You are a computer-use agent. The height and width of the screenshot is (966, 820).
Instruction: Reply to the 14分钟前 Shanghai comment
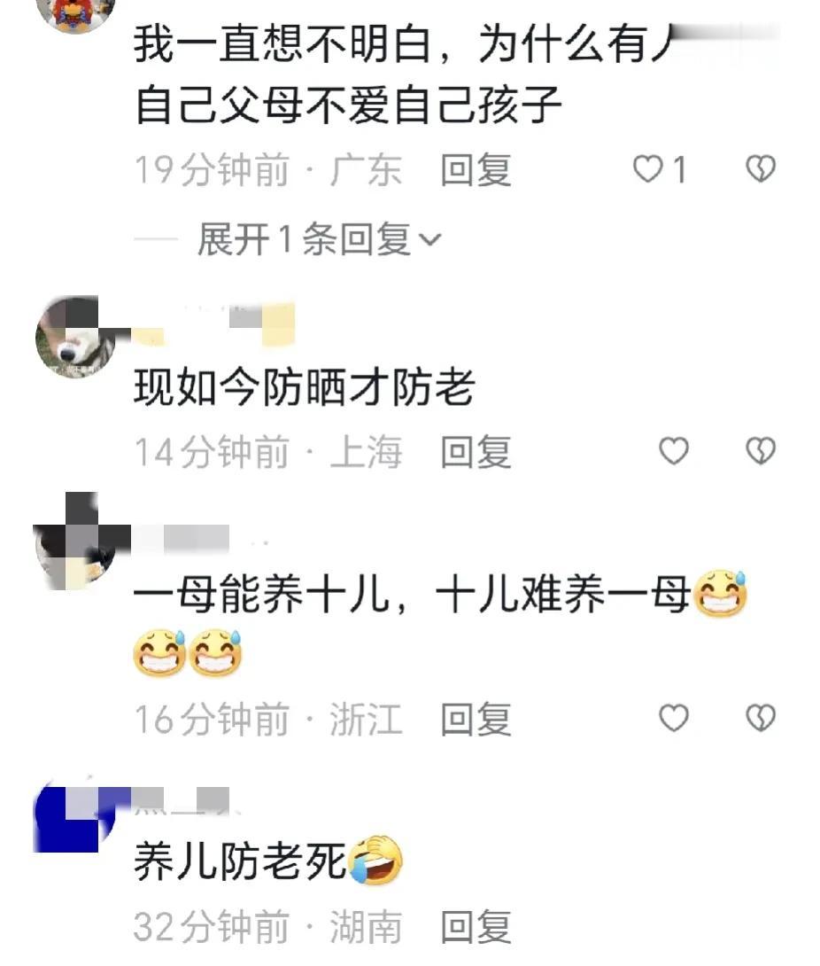[x=476, y=452]
